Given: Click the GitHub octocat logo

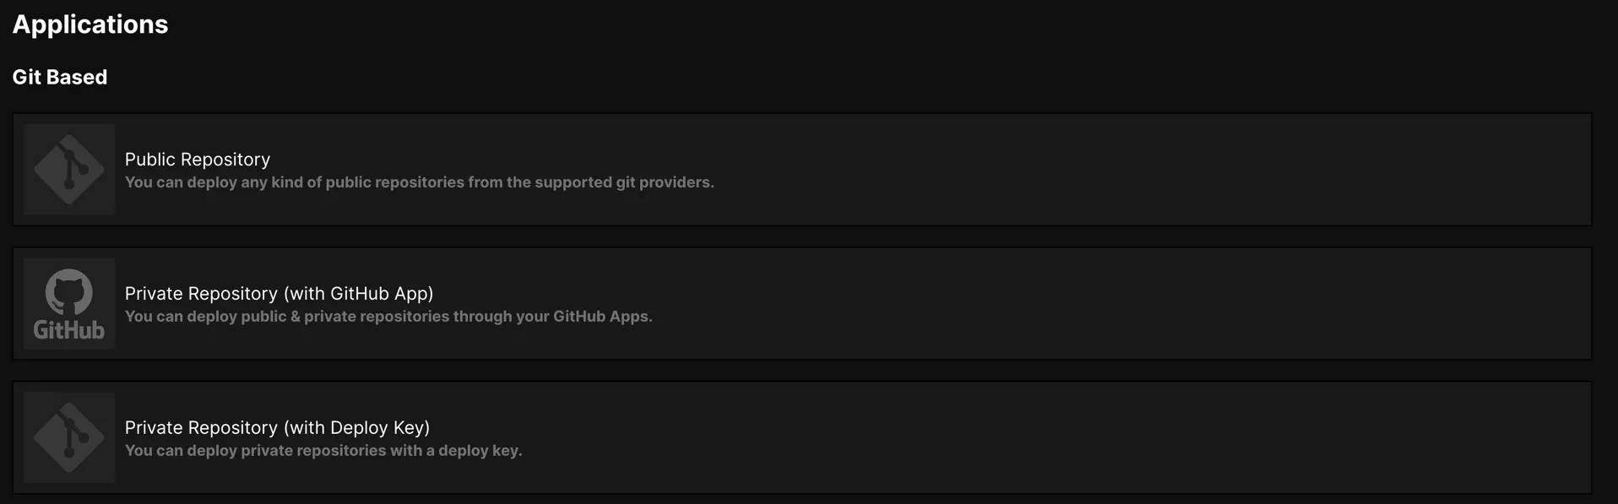Looking at the screenshot, I should [69, 292].
